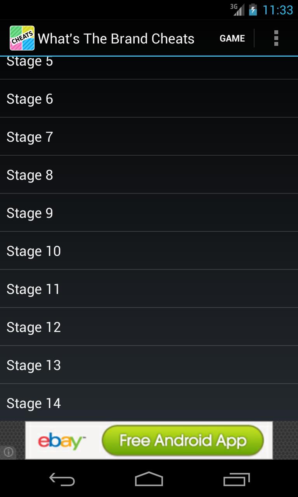
Task: Tap the Android home button
Action: [149, 479]
